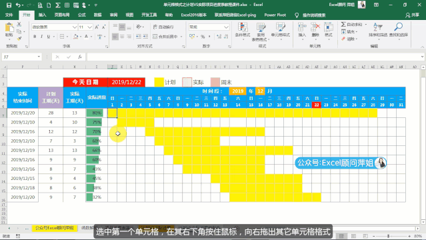Click the Paste clipboard icon
Viewport: 426px width, 240px height.
tap(9, 28)
